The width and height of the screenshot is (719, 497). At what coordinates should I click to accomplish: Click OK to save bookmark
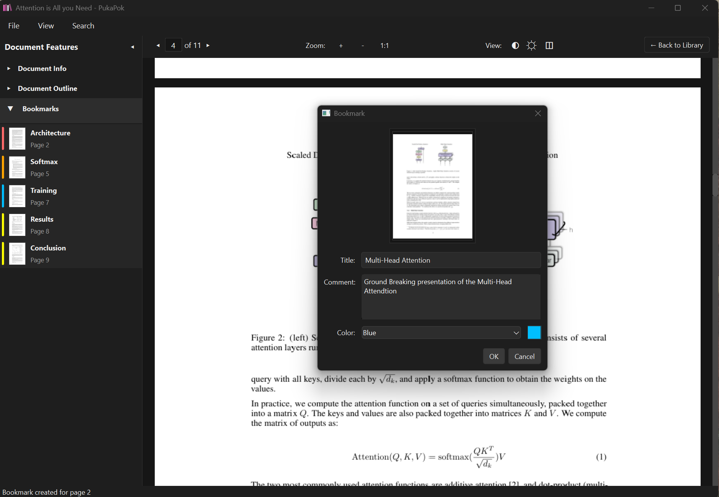(x=493, y=356)
